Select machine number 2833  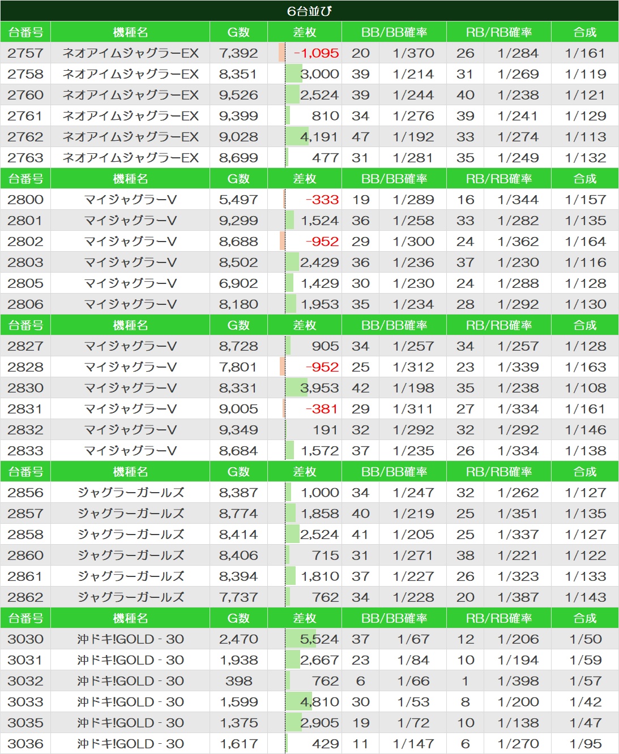[x=25, y=451]
